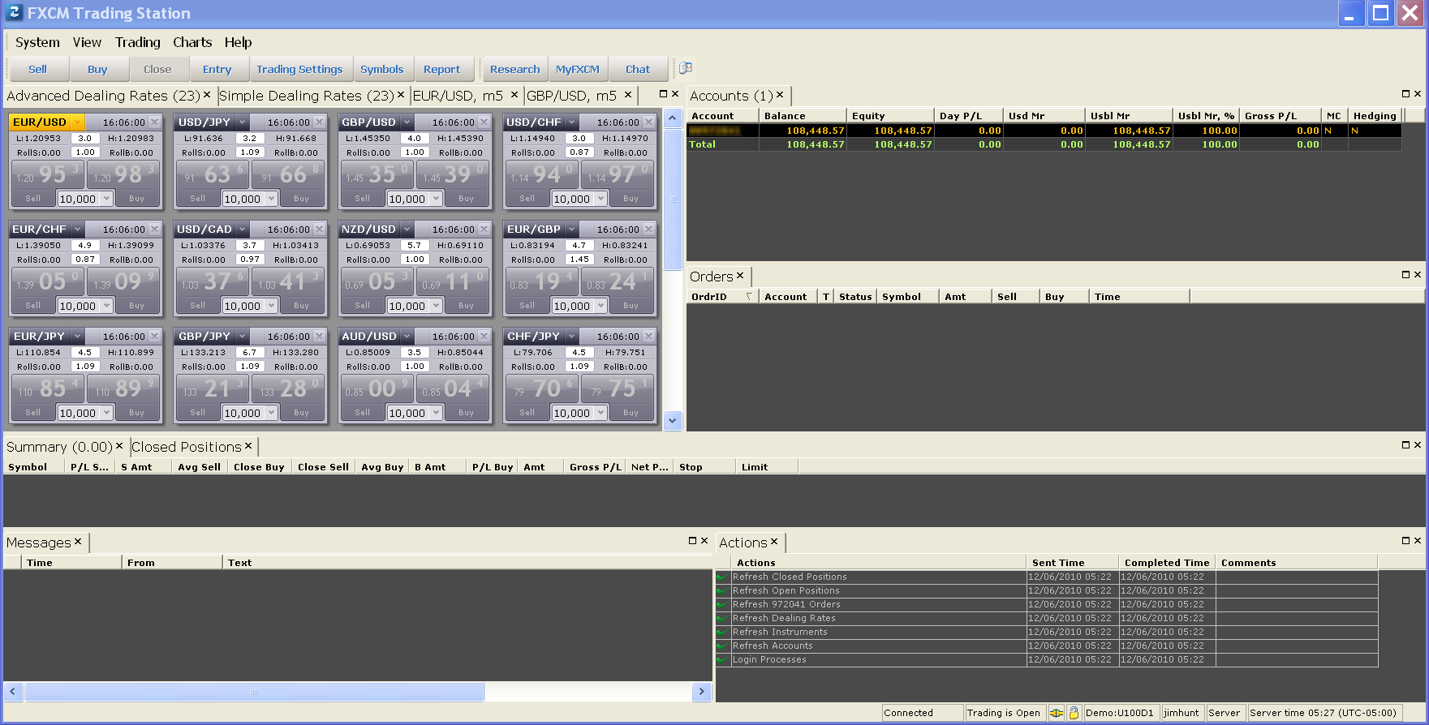Open the AUD/USD symbol dropdown
1429x725 pixels.
click(407, 337)
